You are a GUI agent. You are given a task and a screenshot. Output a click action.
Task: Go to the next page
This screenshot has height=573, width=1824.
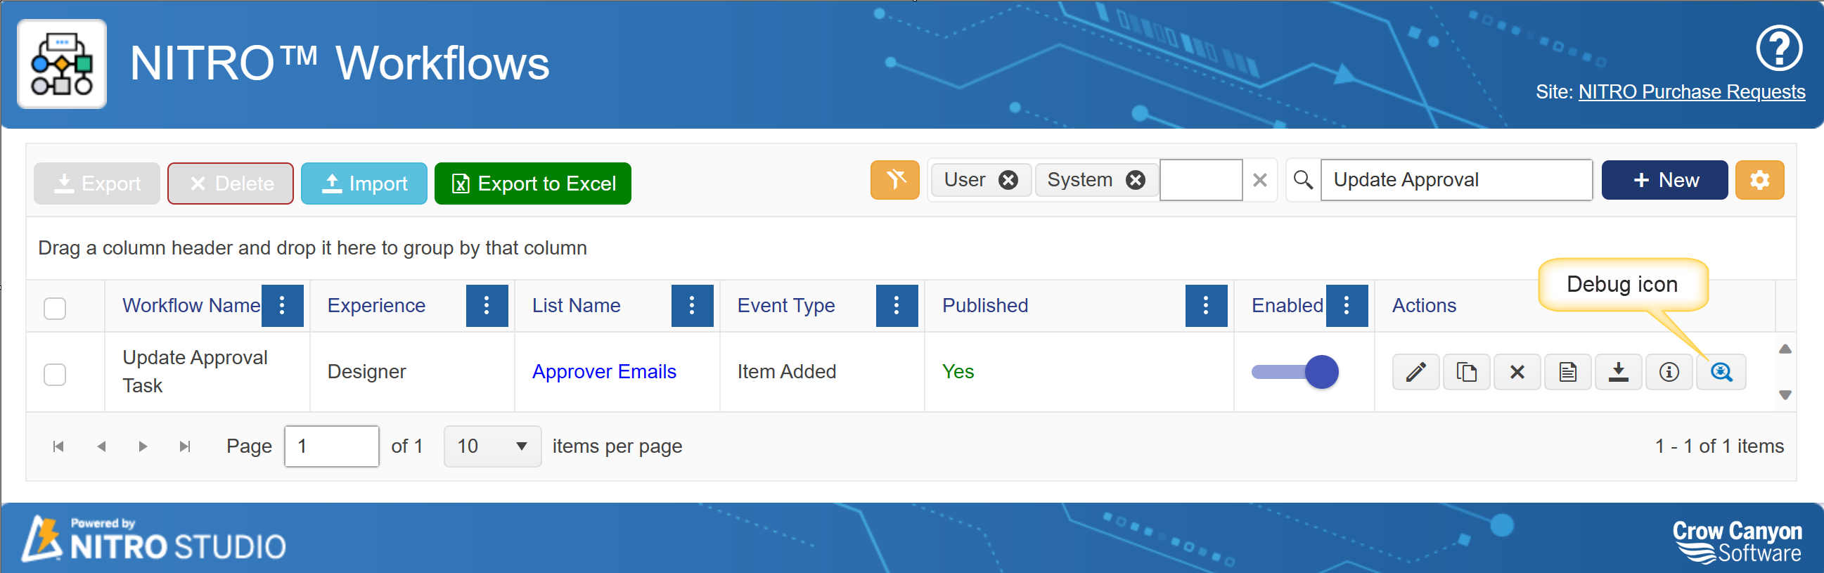[x=143, y=446]
